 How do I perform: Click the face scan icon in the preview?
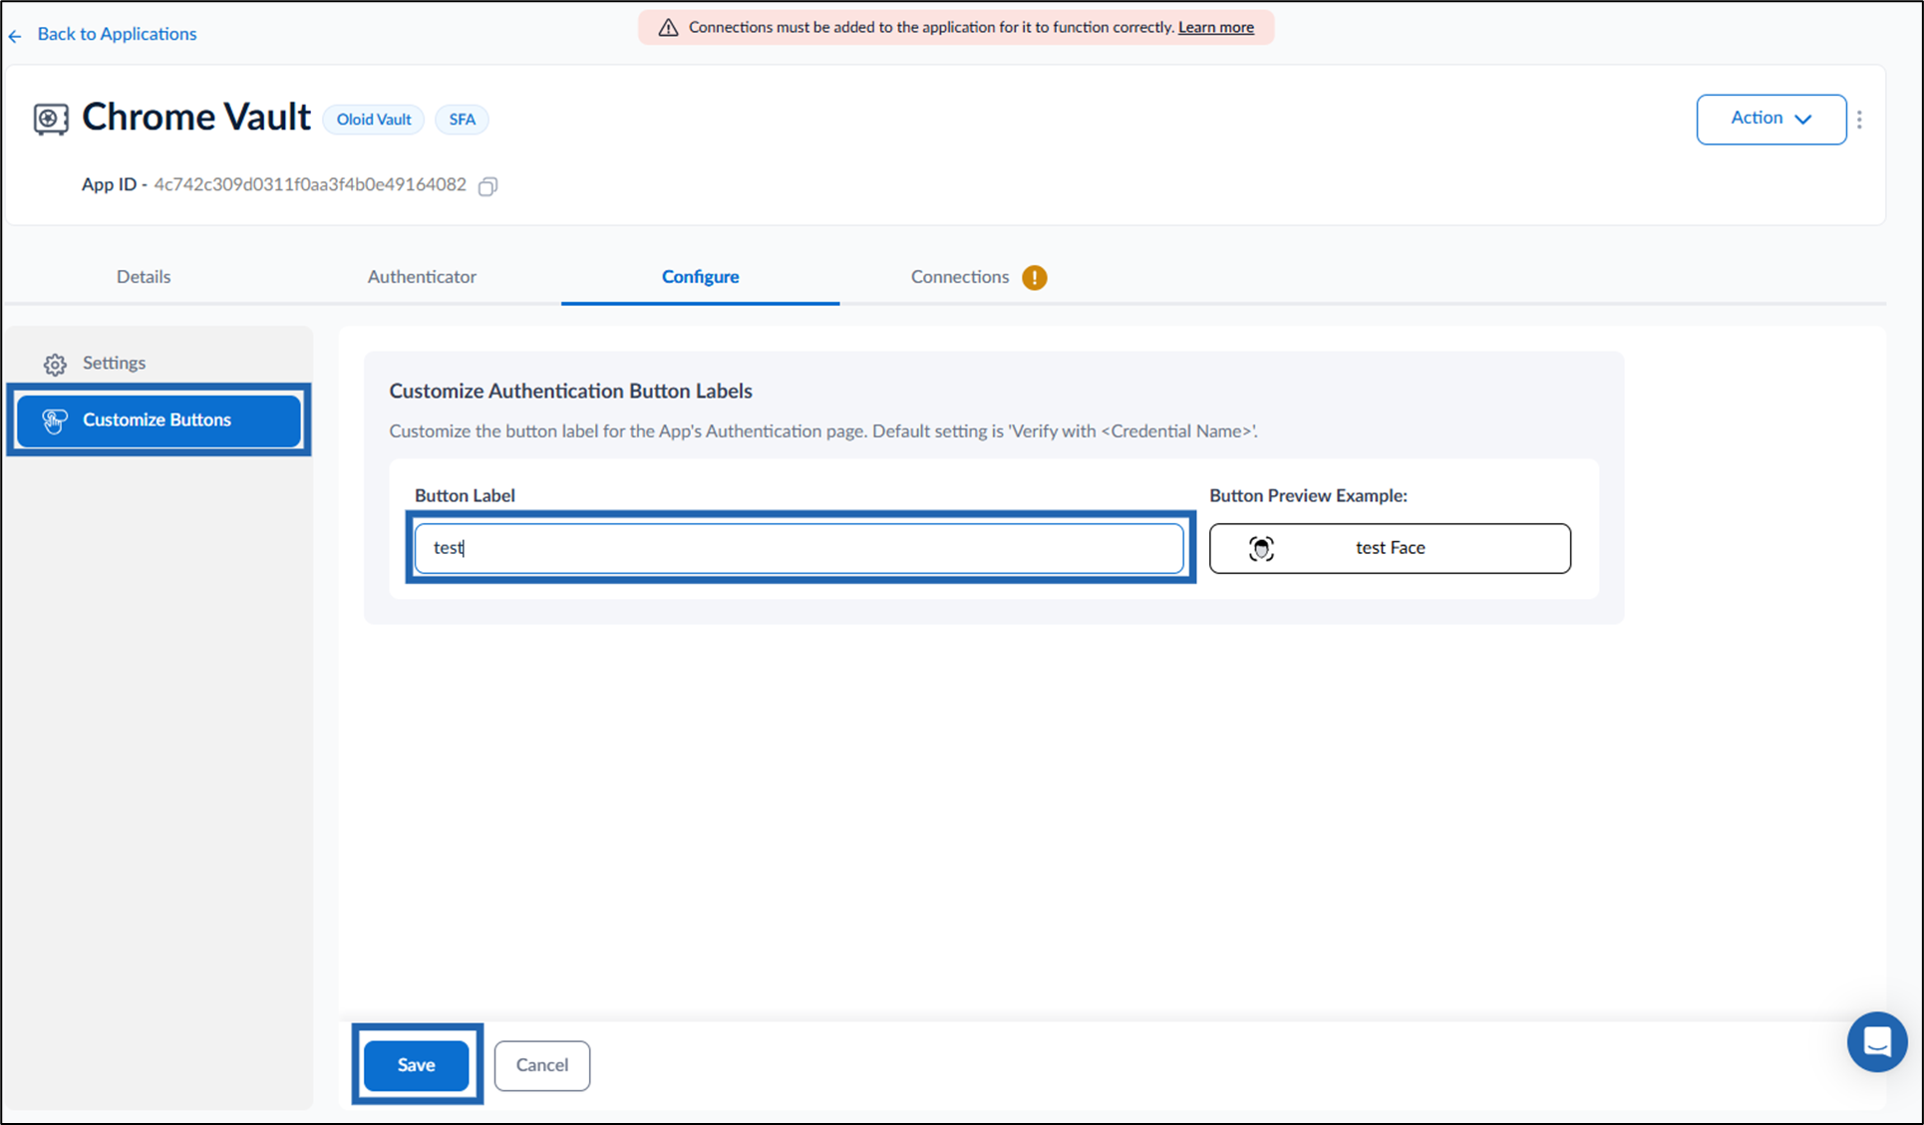1261,549
